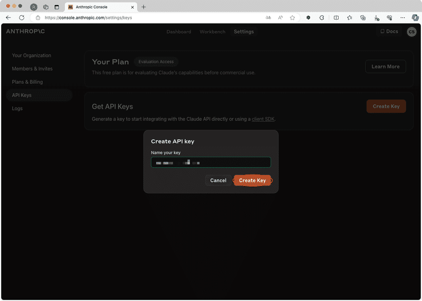Image resolution: width=422 pixels, height=301 pixels.
Task: Add page to favorites star
Action: pos(292,18)
